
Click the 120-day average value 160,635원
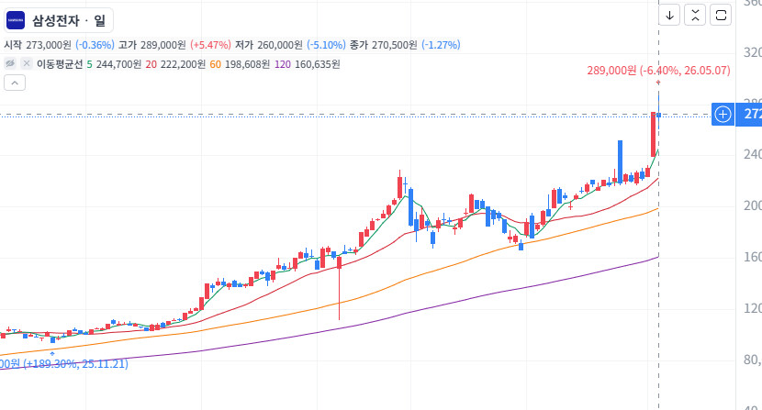click(x=318, y=64)
